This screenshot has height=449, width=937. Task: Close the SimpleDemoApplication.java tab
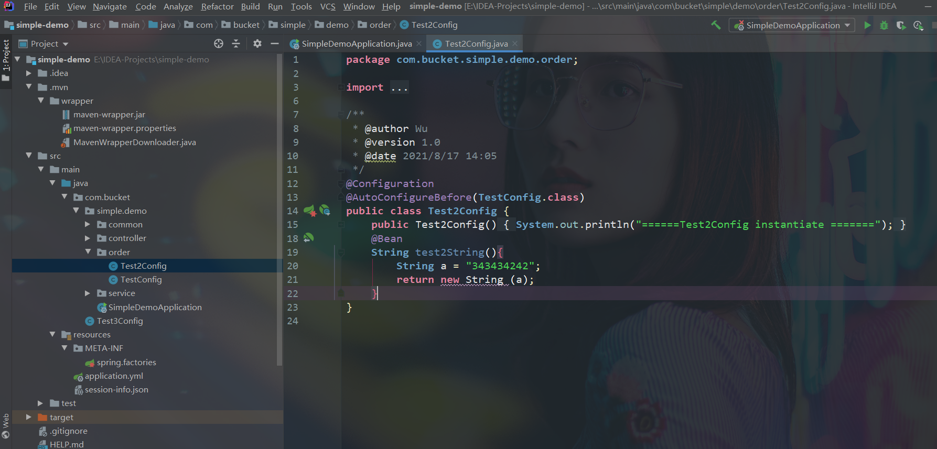click(419, 43)
